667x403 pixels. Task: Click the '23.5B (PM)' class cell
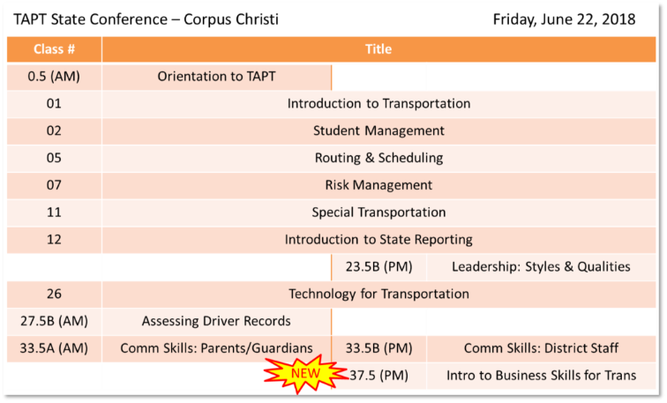378,267
